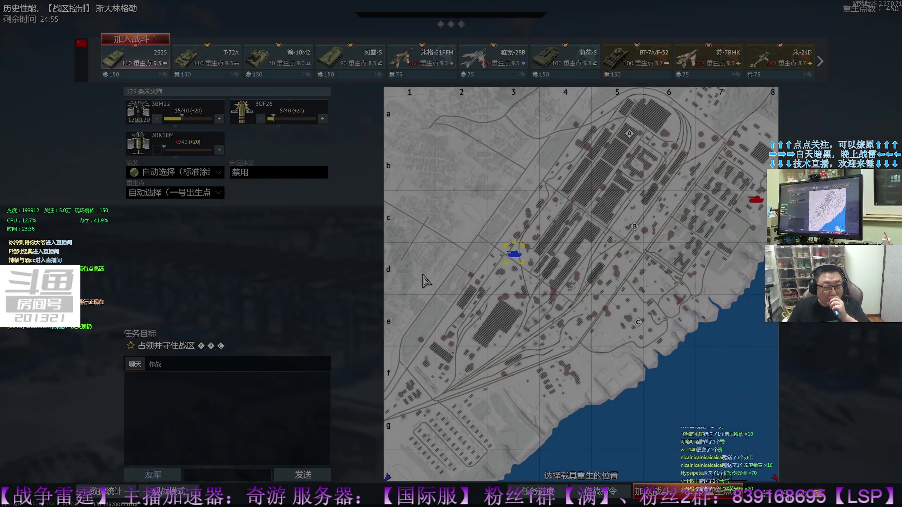Open camouflage auto-select dropdown
Image resolution: width=902 pixels, height=507 pixels.
[175, 172]
